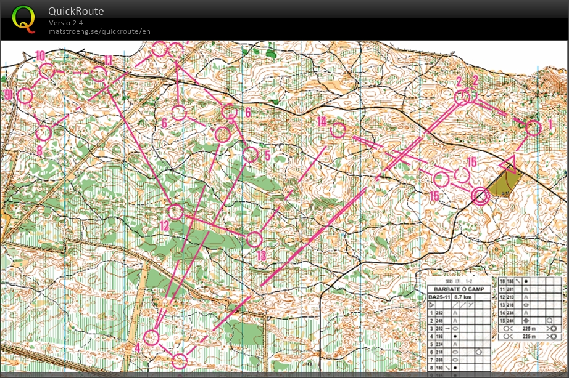Select control circle number 5
The image size is (569, 378).
(250, 155)
